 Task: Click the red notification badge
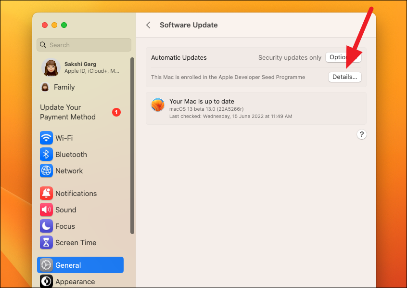pyautogui.click(x=116, y=112)
